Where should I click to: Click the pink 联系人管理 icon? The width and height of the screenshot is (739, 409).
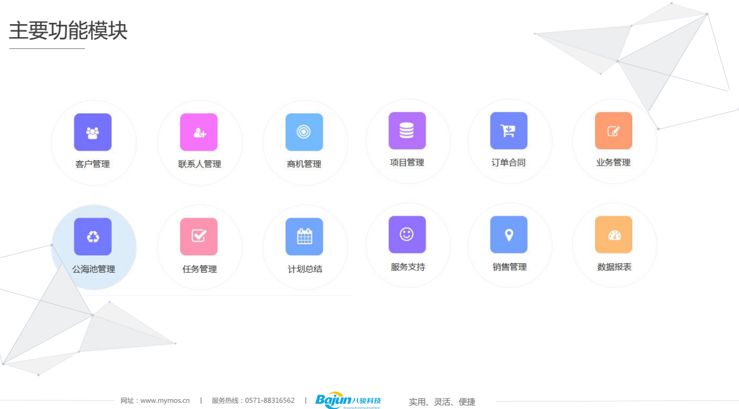click(x=199, y=132)
